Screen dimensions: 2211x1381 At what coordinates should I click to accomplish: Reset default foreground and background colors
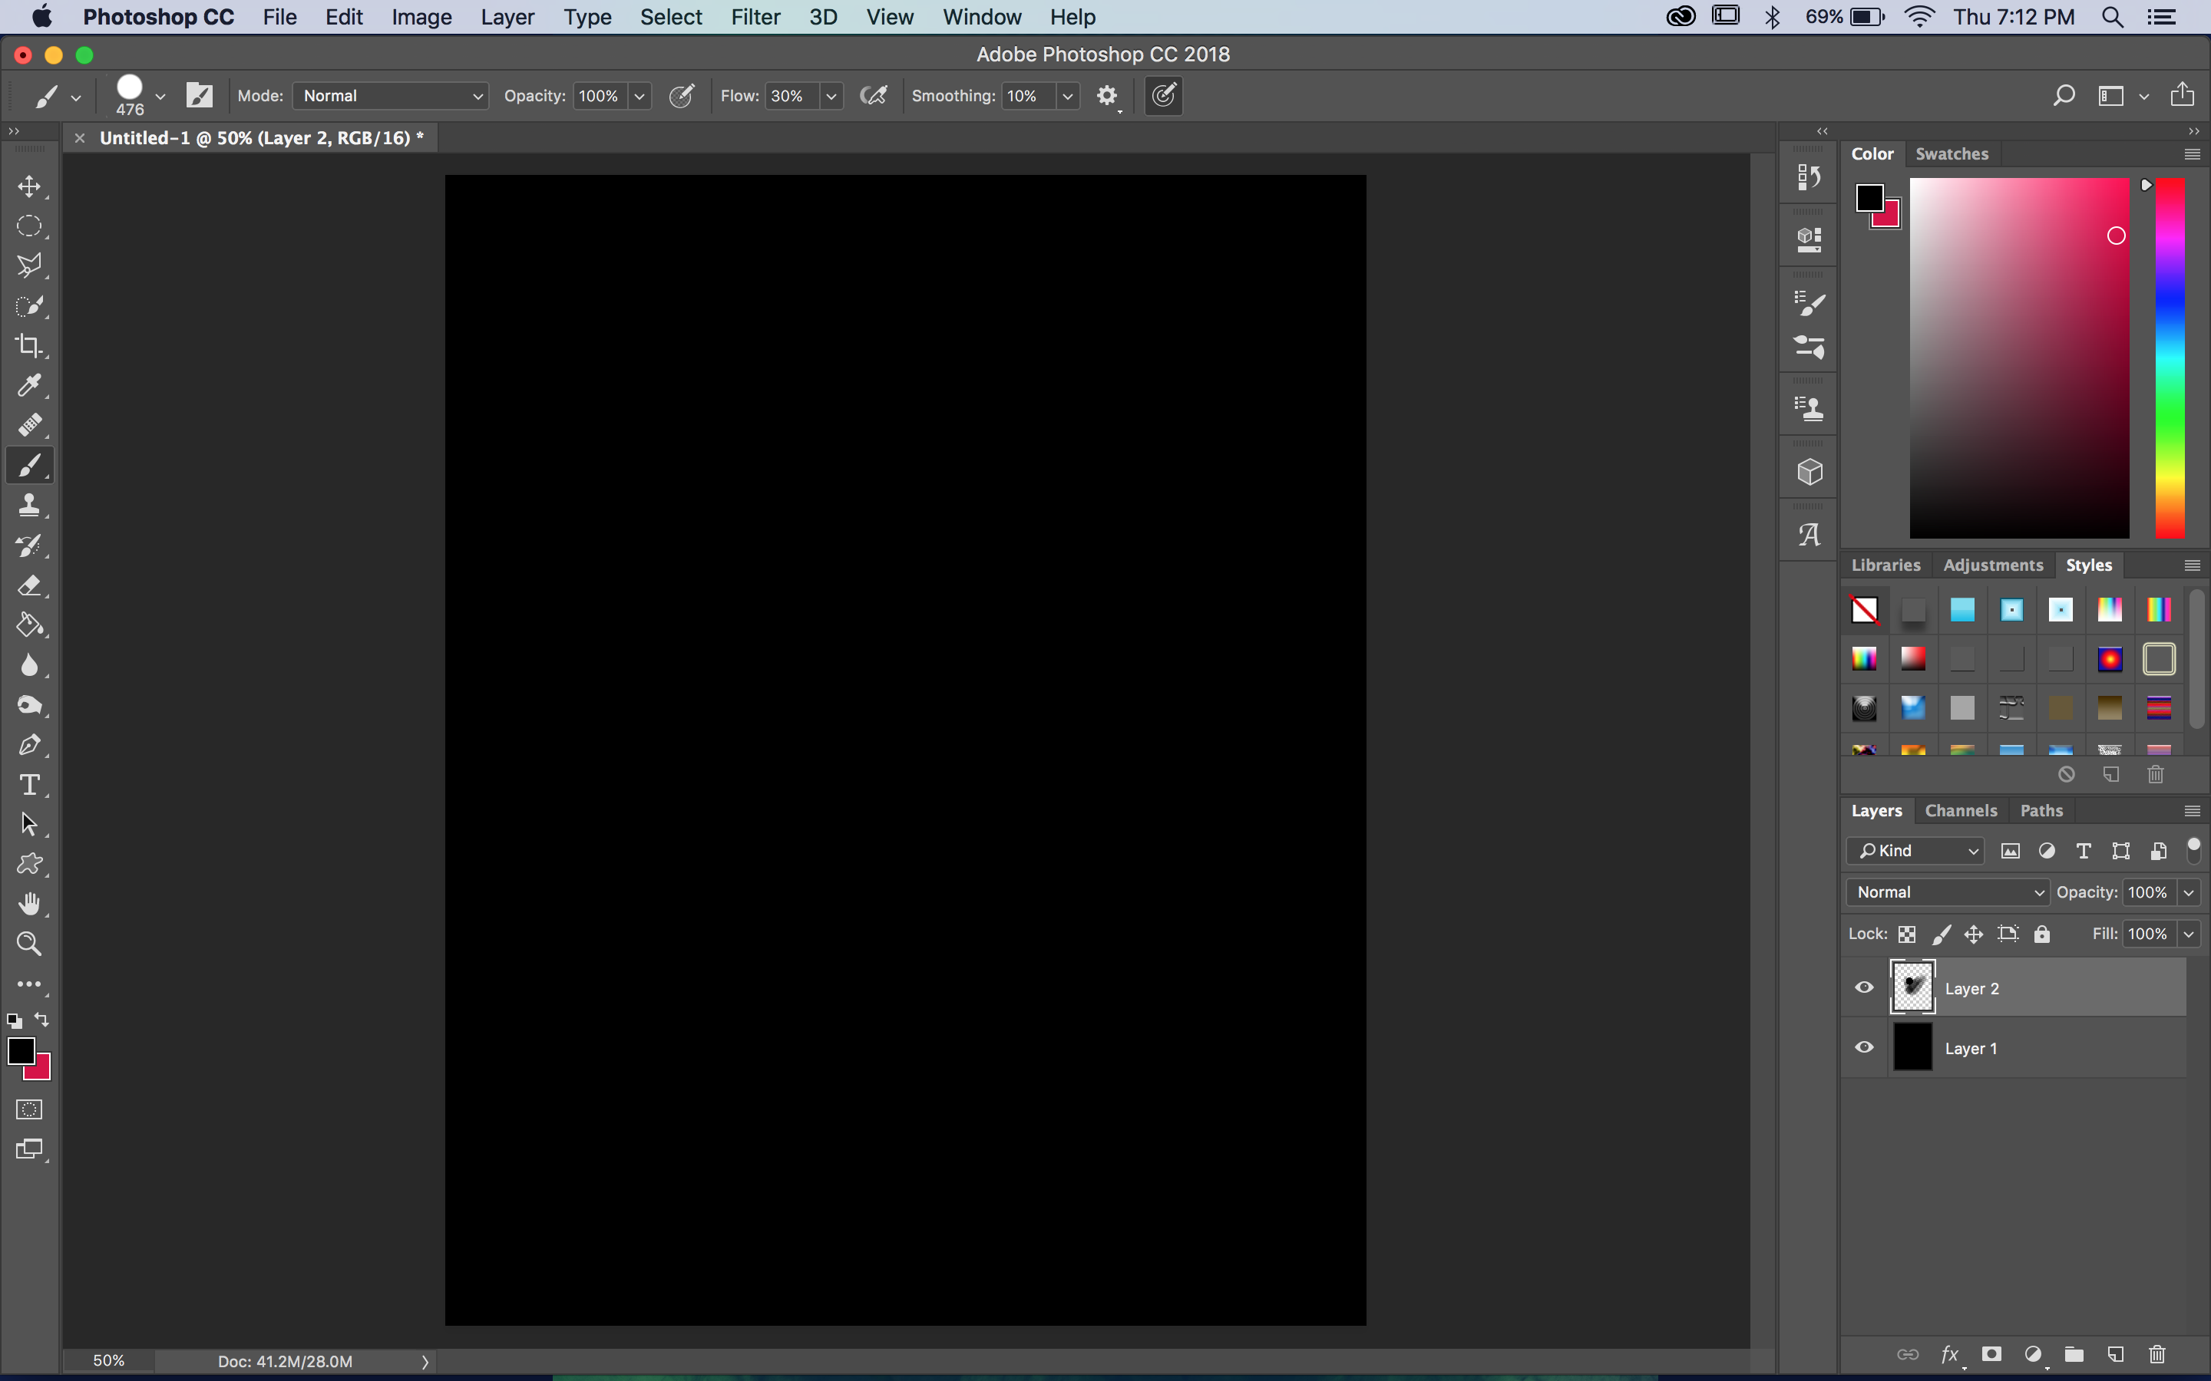[x=15, y=1021]
